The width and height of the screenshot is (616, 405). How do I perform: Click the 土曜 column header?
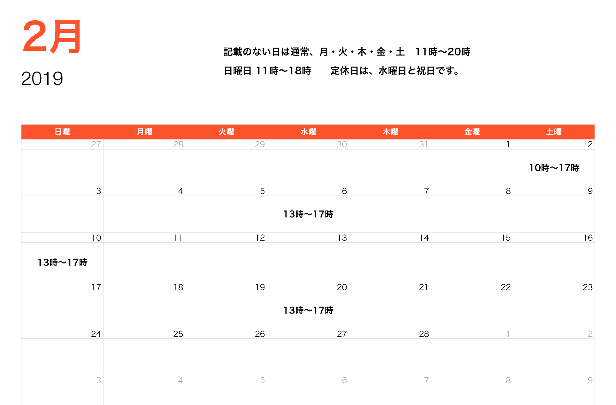(554, 132)
